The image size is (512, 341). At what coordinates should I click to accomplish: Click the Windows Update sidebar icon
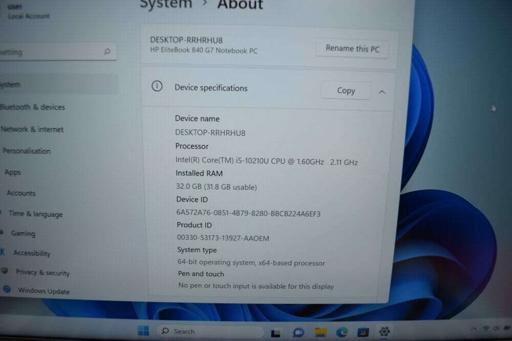click(7, 289)
